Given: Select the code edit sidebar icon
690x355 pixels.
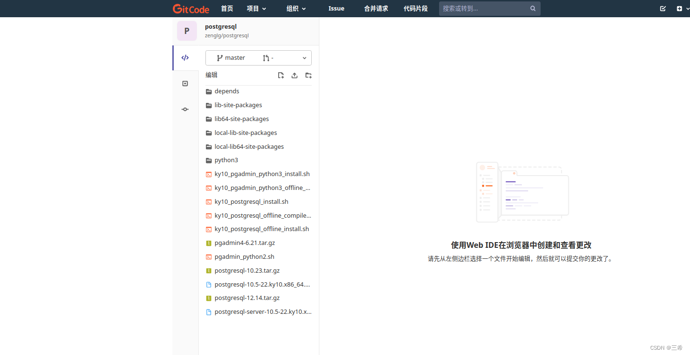Looking at the screenshot, I should (x=185, y=58).
